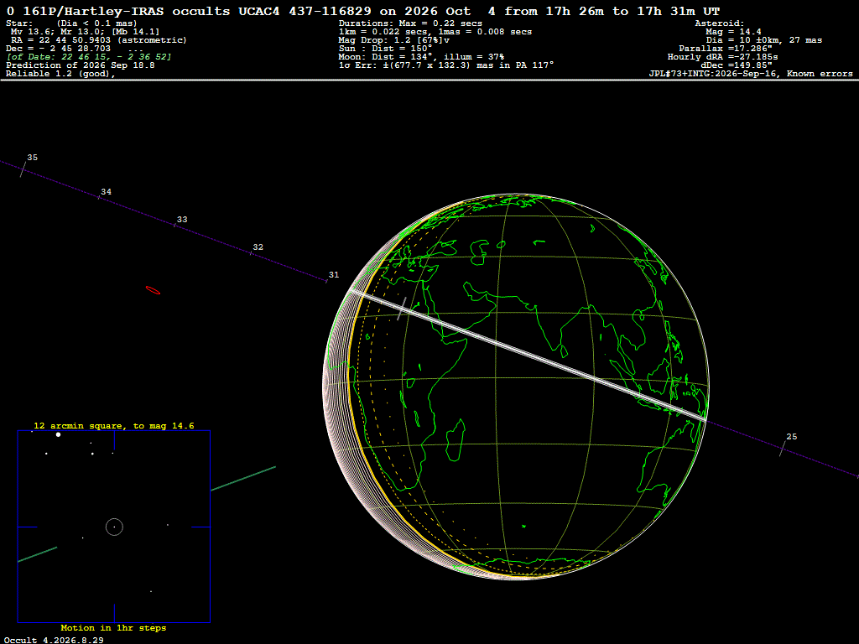Click the minute 32 tick marker
This screenshot has width=859, height=644.
(x=251, y=253)
